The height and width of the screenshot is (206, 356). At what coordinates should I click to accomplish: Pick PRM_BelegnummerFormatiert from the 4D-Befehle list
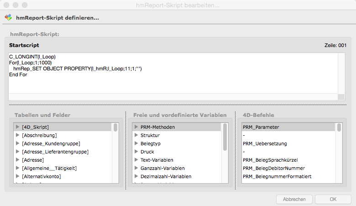[277, 176]
